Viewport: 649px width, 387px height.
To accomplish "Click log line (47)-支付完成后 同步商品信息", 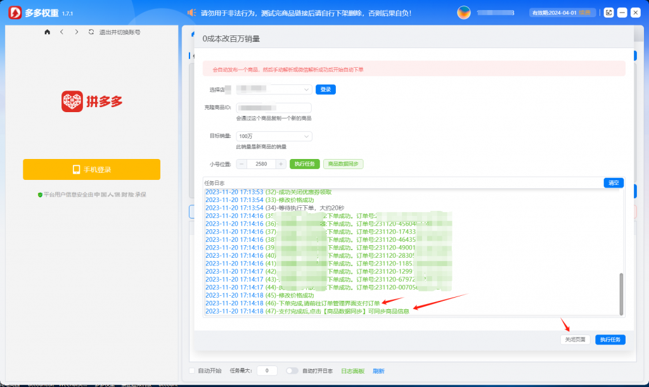I will point(307,311).
